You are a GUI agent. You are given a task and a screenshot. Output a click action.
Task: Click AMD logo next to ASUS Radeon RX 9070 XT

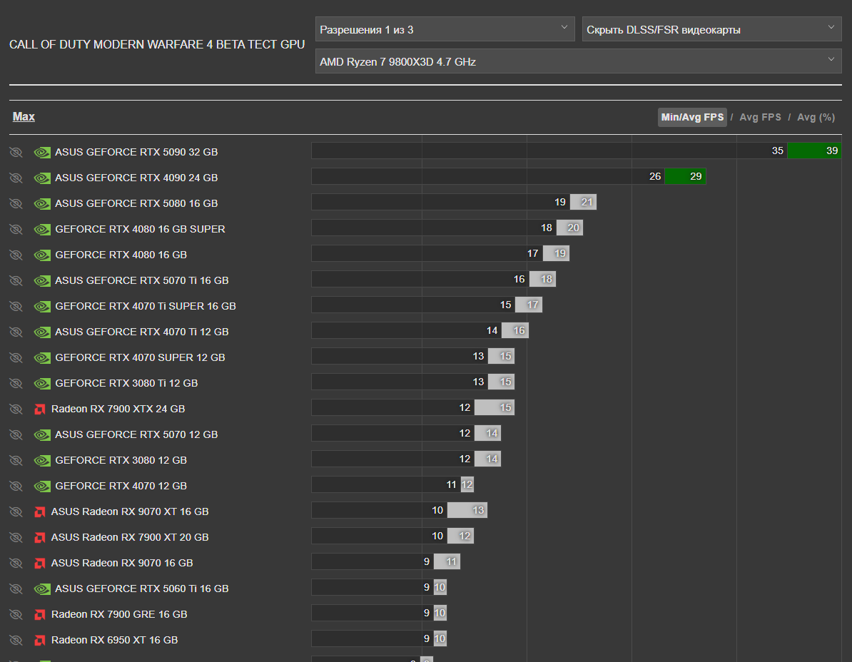(40, 512)
